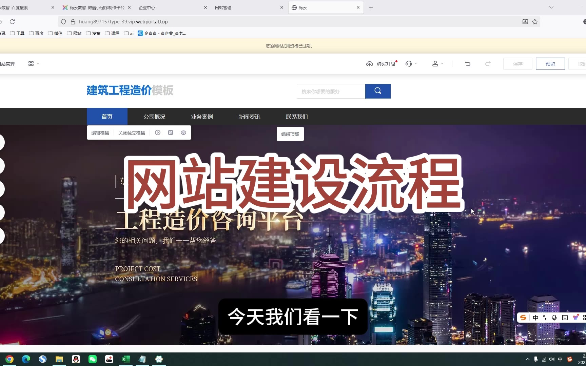
Task: Close the 网站管理 tab
Action: (282, 7)
